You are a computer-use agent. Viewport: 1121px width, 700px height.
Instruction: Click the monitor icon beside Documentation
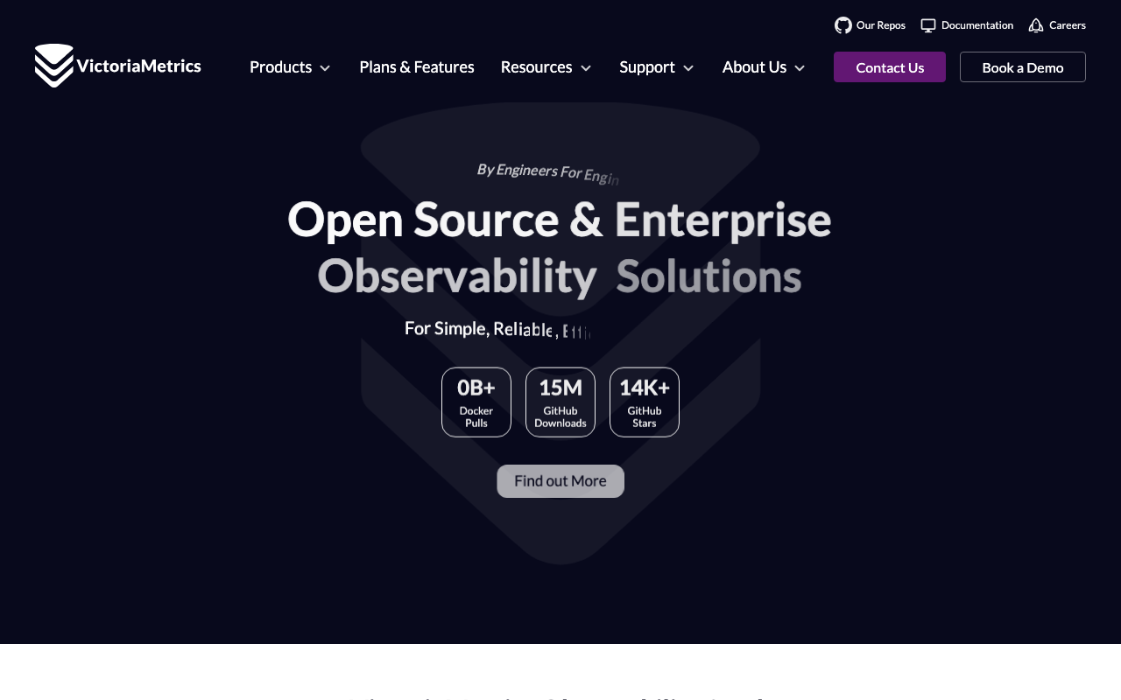pyautogui.click(x=928, y=25)
